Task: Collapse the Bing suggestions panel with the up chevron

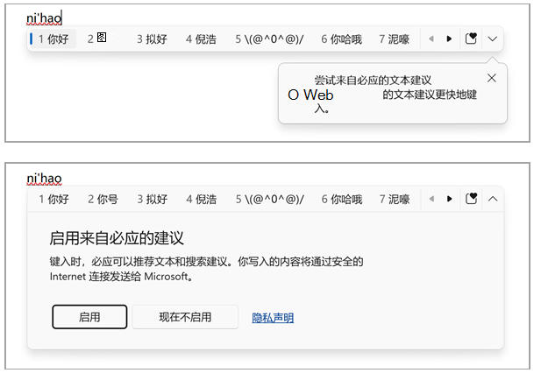Action: pos(492,199)
